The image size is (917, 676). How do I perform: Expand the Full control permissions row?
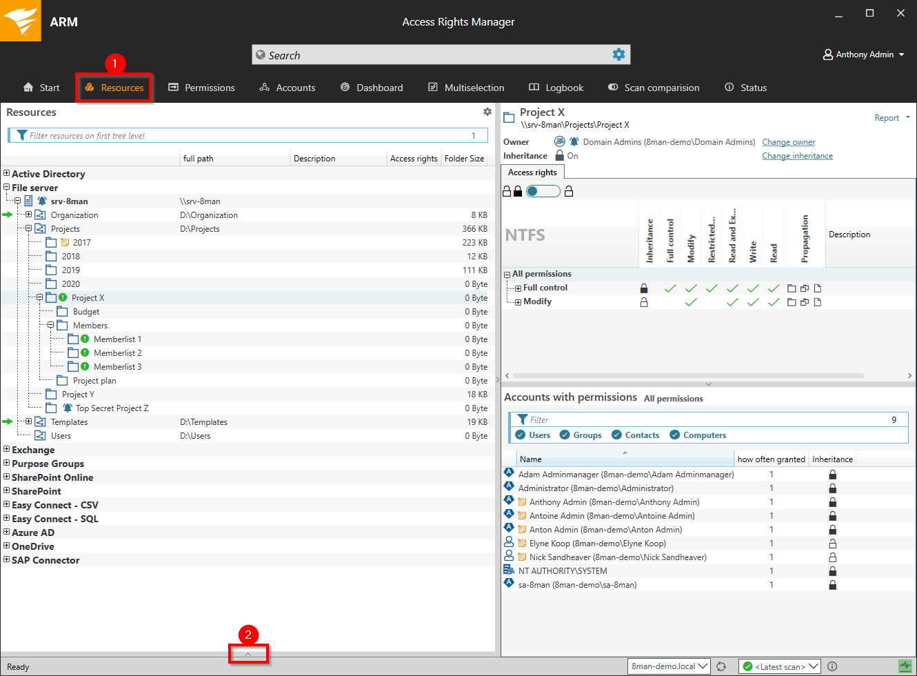(518, 288)
